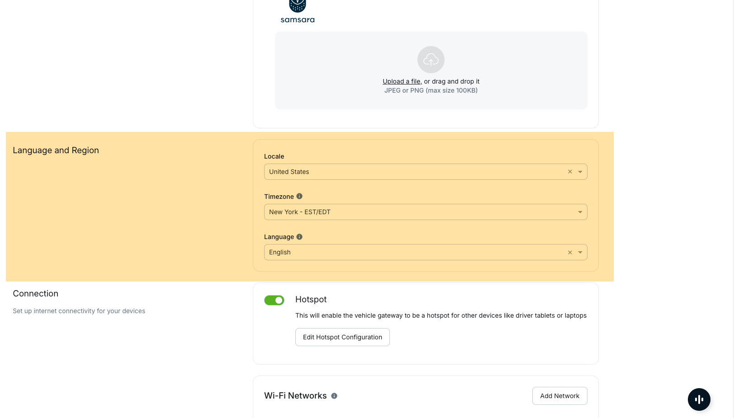Click the cloud upload icon
The image size is (734, 418).
(431, 60)
